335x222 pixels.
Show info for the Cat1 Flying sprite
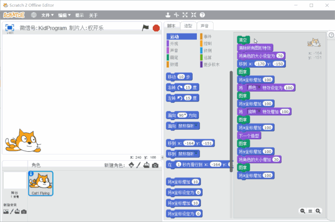click(x=31, y=174)
